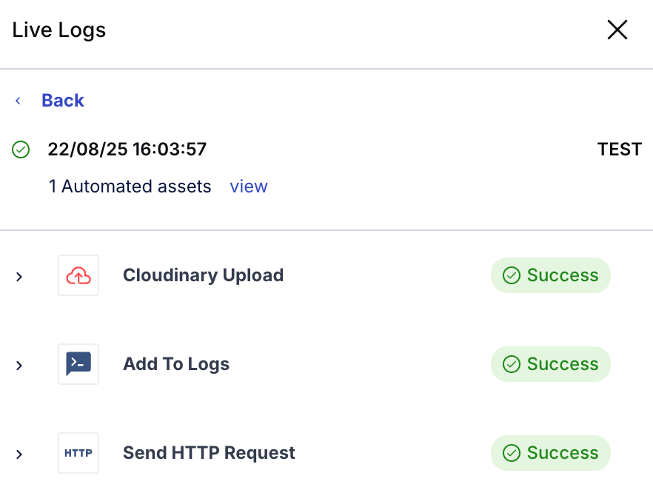Toggle the Add To Logs Success status badge
Screen dimensions: 653x487
click(x=551, y=363)
